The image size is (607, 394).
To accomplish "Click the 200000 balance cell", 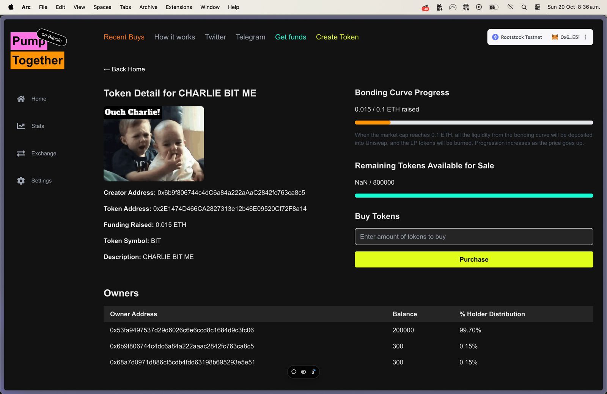I will 403,330.
